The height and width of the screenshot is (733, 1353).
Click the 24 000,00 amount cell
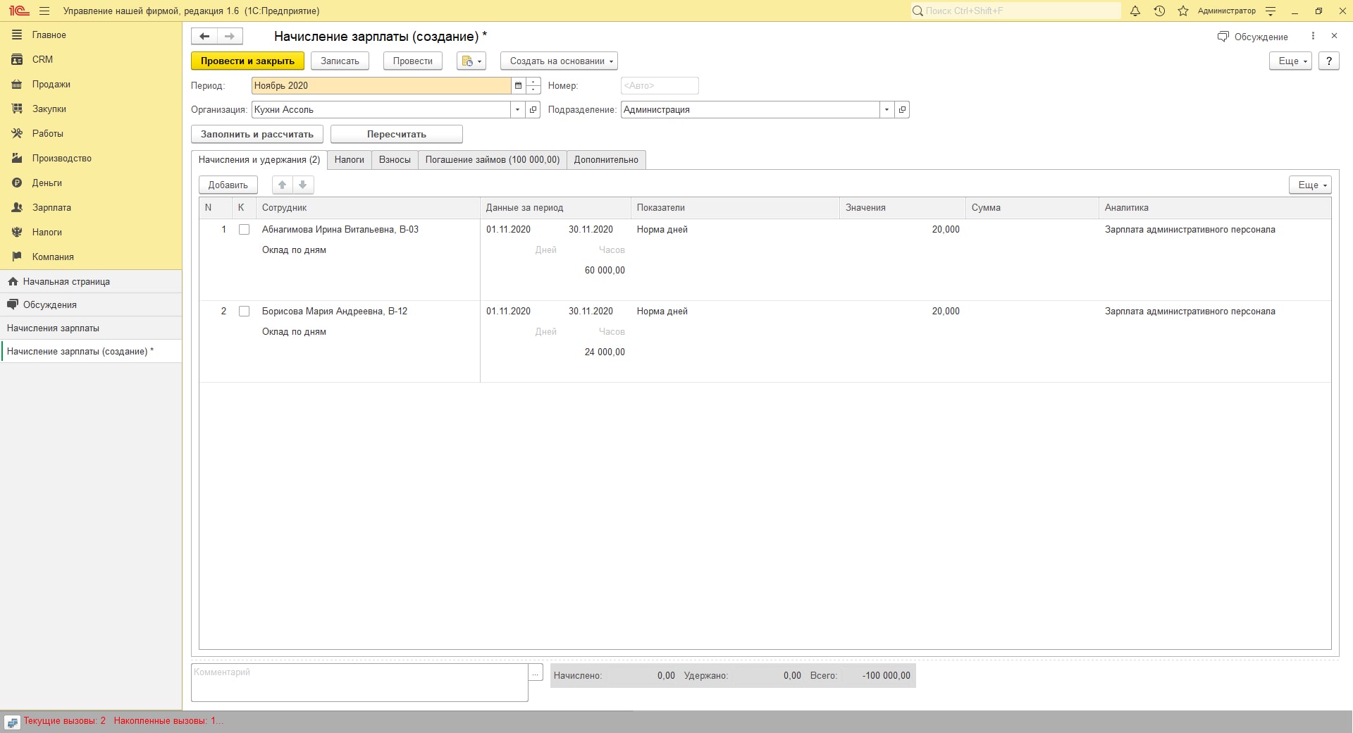click(605, 352)
